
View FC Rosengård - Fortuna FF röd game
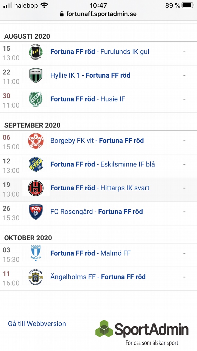click(x=97, y=212)
